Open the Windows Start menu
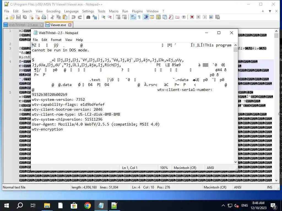This screenshot has height=211, width=282. [7, 206]
